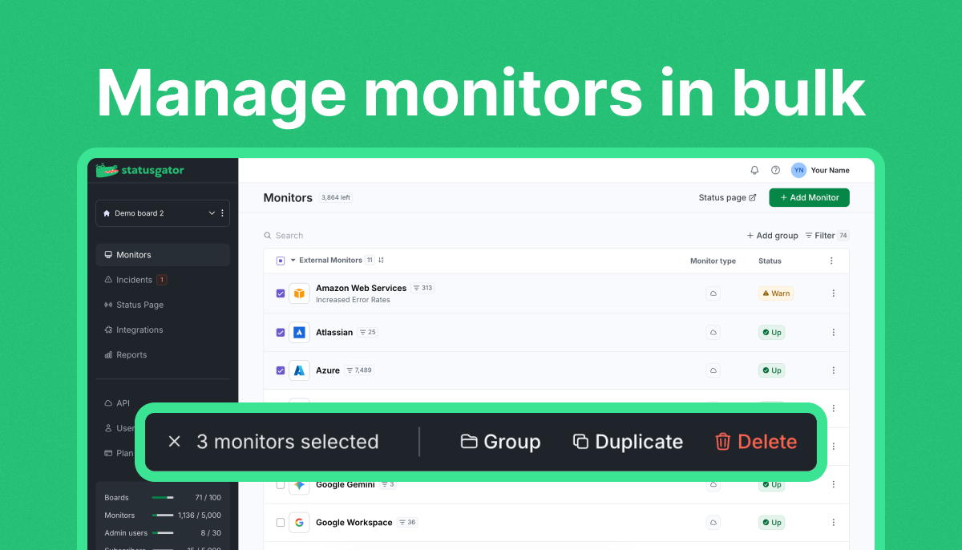
Task: Click the Add Monitor button
Action: [809, 197]
